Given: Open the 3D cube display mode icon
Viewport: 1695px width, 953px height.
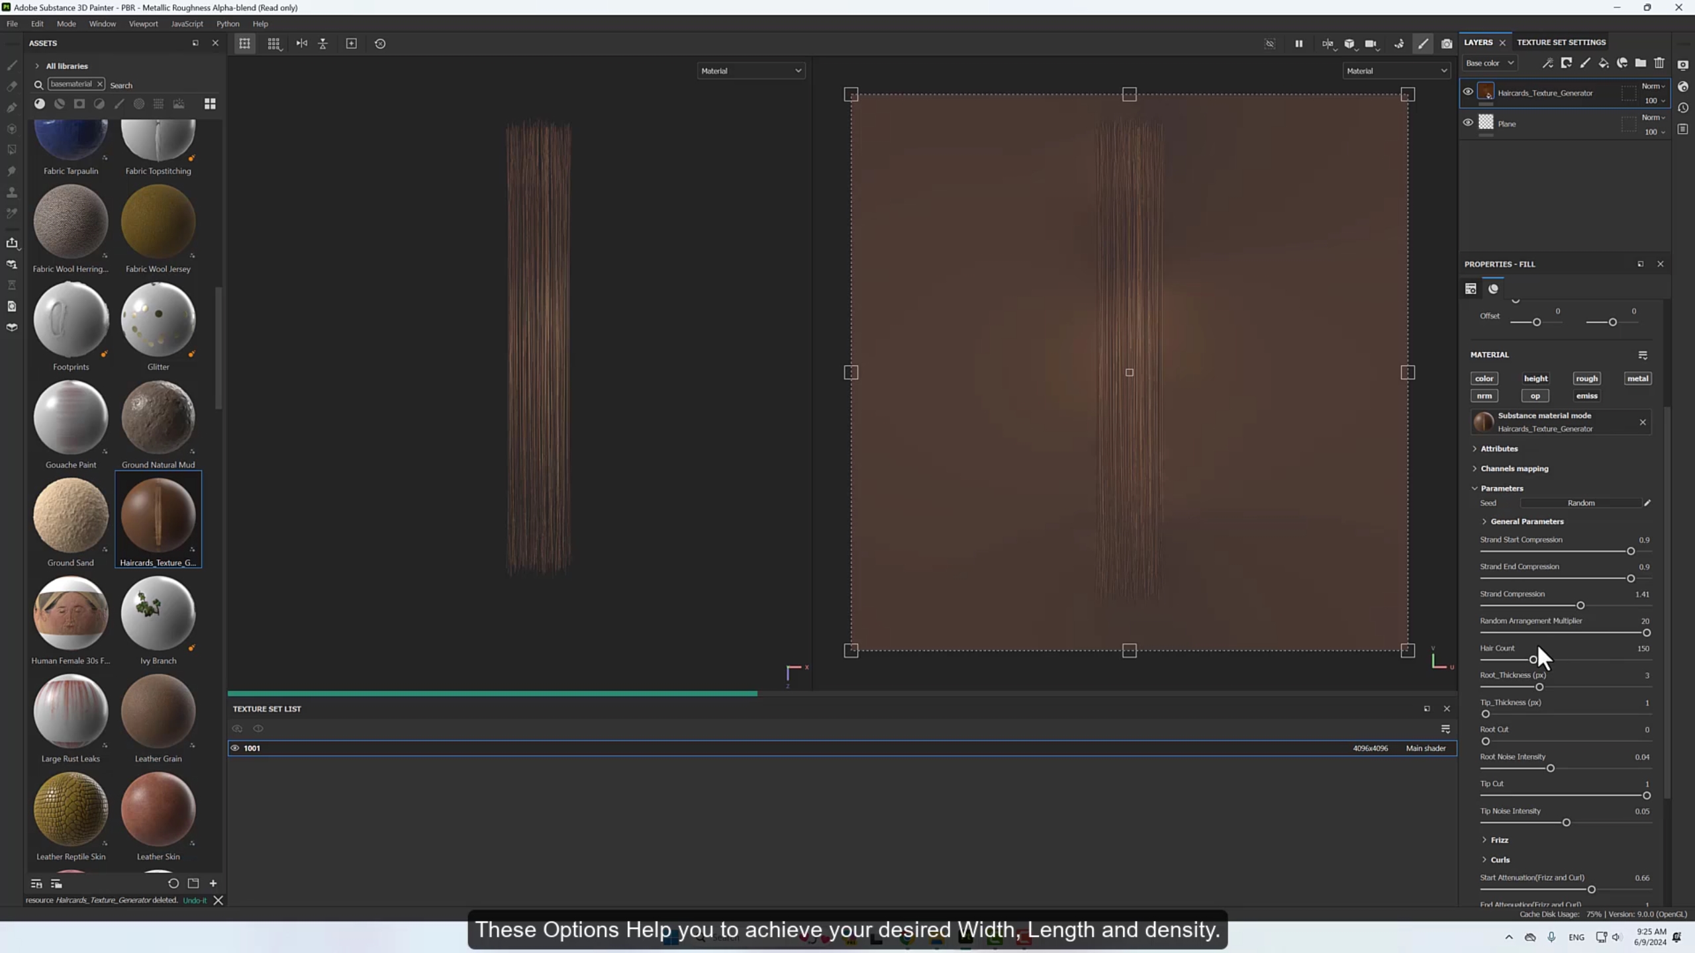Looking at the screenshot, I should (x=1349, y=44).
